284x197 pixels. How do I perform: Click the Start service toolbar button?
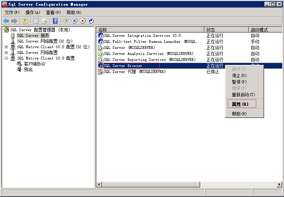point(66,21)
